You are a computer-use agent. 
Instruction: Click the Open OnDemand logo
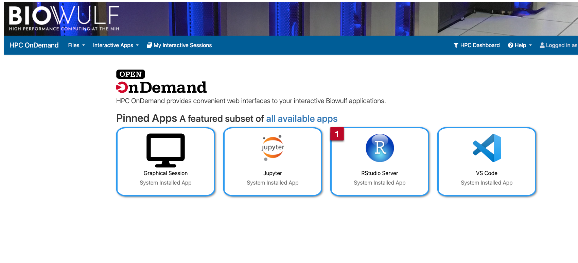click(x=161, y=82)
